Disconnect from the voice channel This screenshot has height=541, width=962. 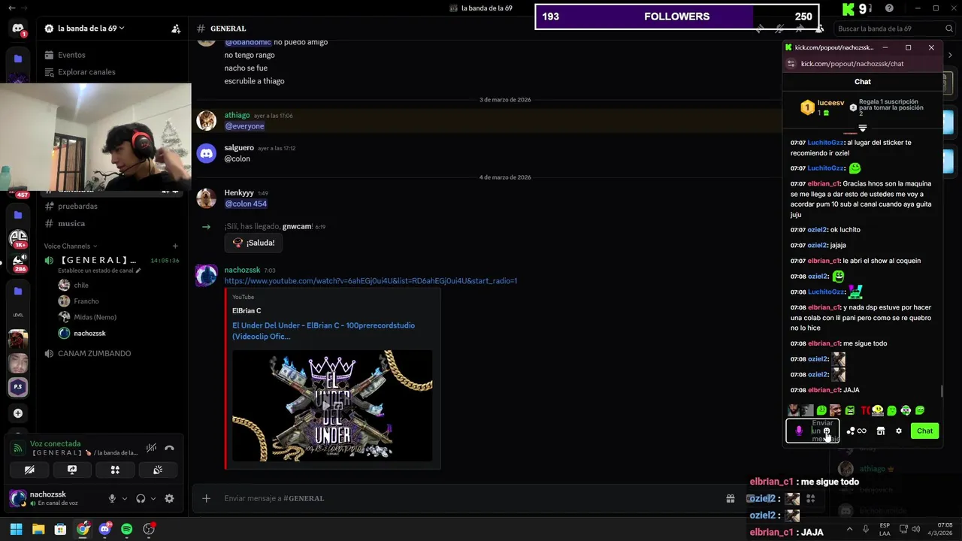[170, 448]
